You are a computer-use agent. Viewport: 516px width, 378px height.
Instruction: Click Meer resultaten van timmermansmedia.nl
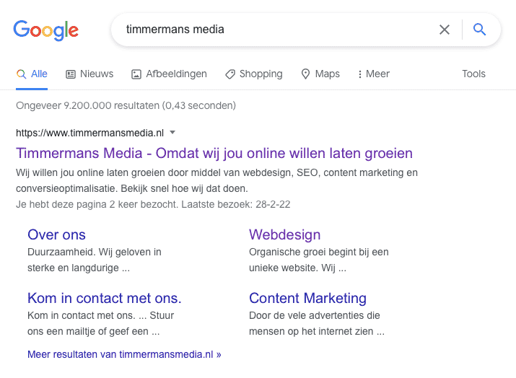point(124,354)
